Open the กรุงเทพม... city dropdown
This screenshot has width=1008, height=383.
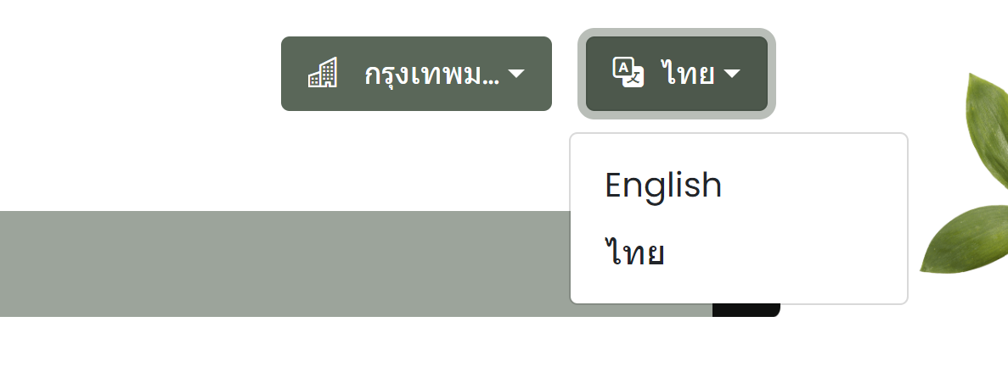point(416,74)
